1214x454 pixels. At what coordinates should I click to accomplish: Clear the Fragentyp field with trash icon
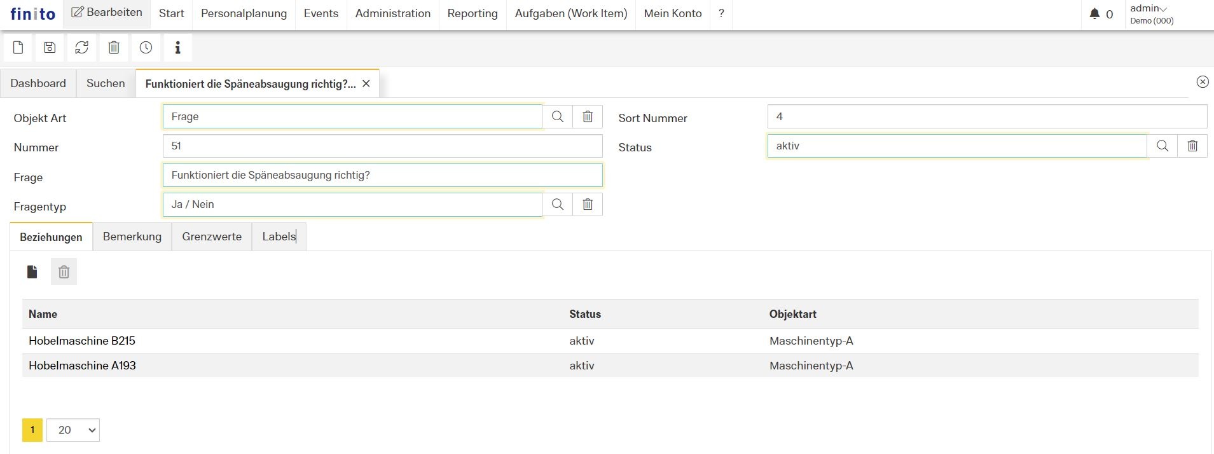tap(588, 205)
